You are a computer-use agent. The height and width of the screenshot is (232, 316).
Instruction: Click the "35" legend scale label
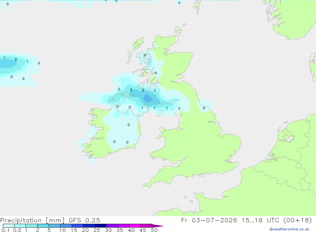click(x=120, y=230)
